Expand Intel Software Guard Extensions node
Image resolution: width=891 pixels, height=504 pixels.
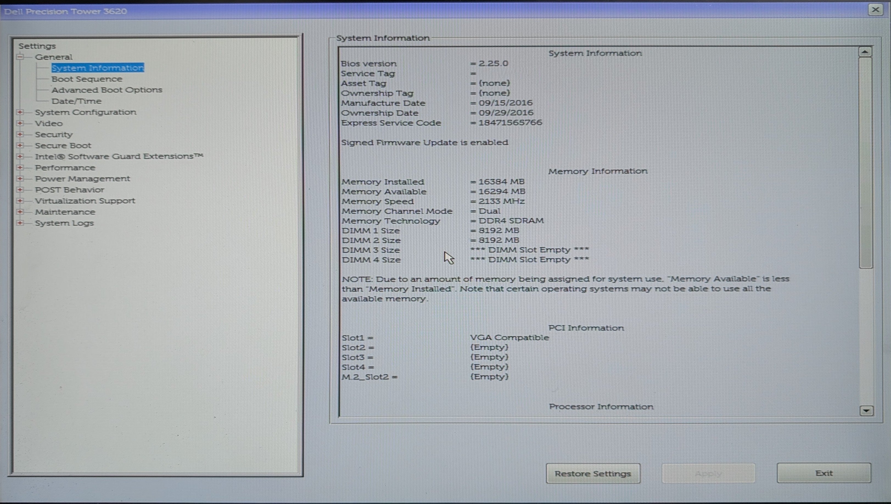pyautogui.click(x=20, y=157)
